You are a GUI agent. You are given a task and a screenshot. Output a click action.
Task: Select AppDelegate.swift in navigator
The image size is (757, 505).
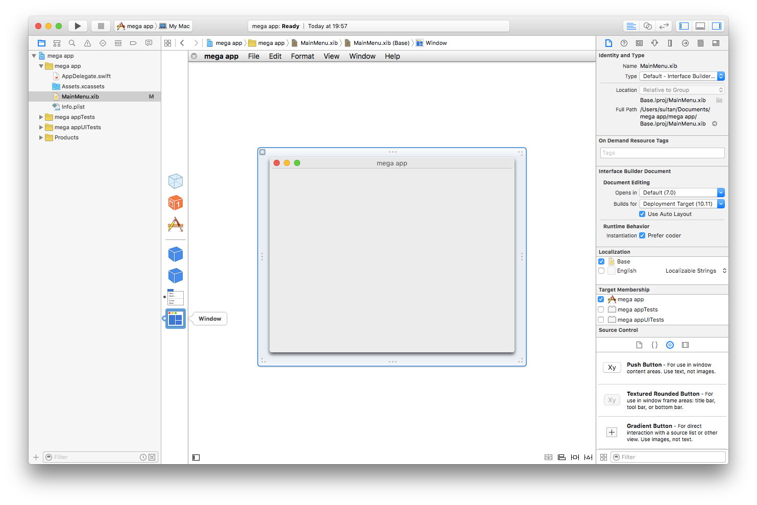(x=86, y=76)
